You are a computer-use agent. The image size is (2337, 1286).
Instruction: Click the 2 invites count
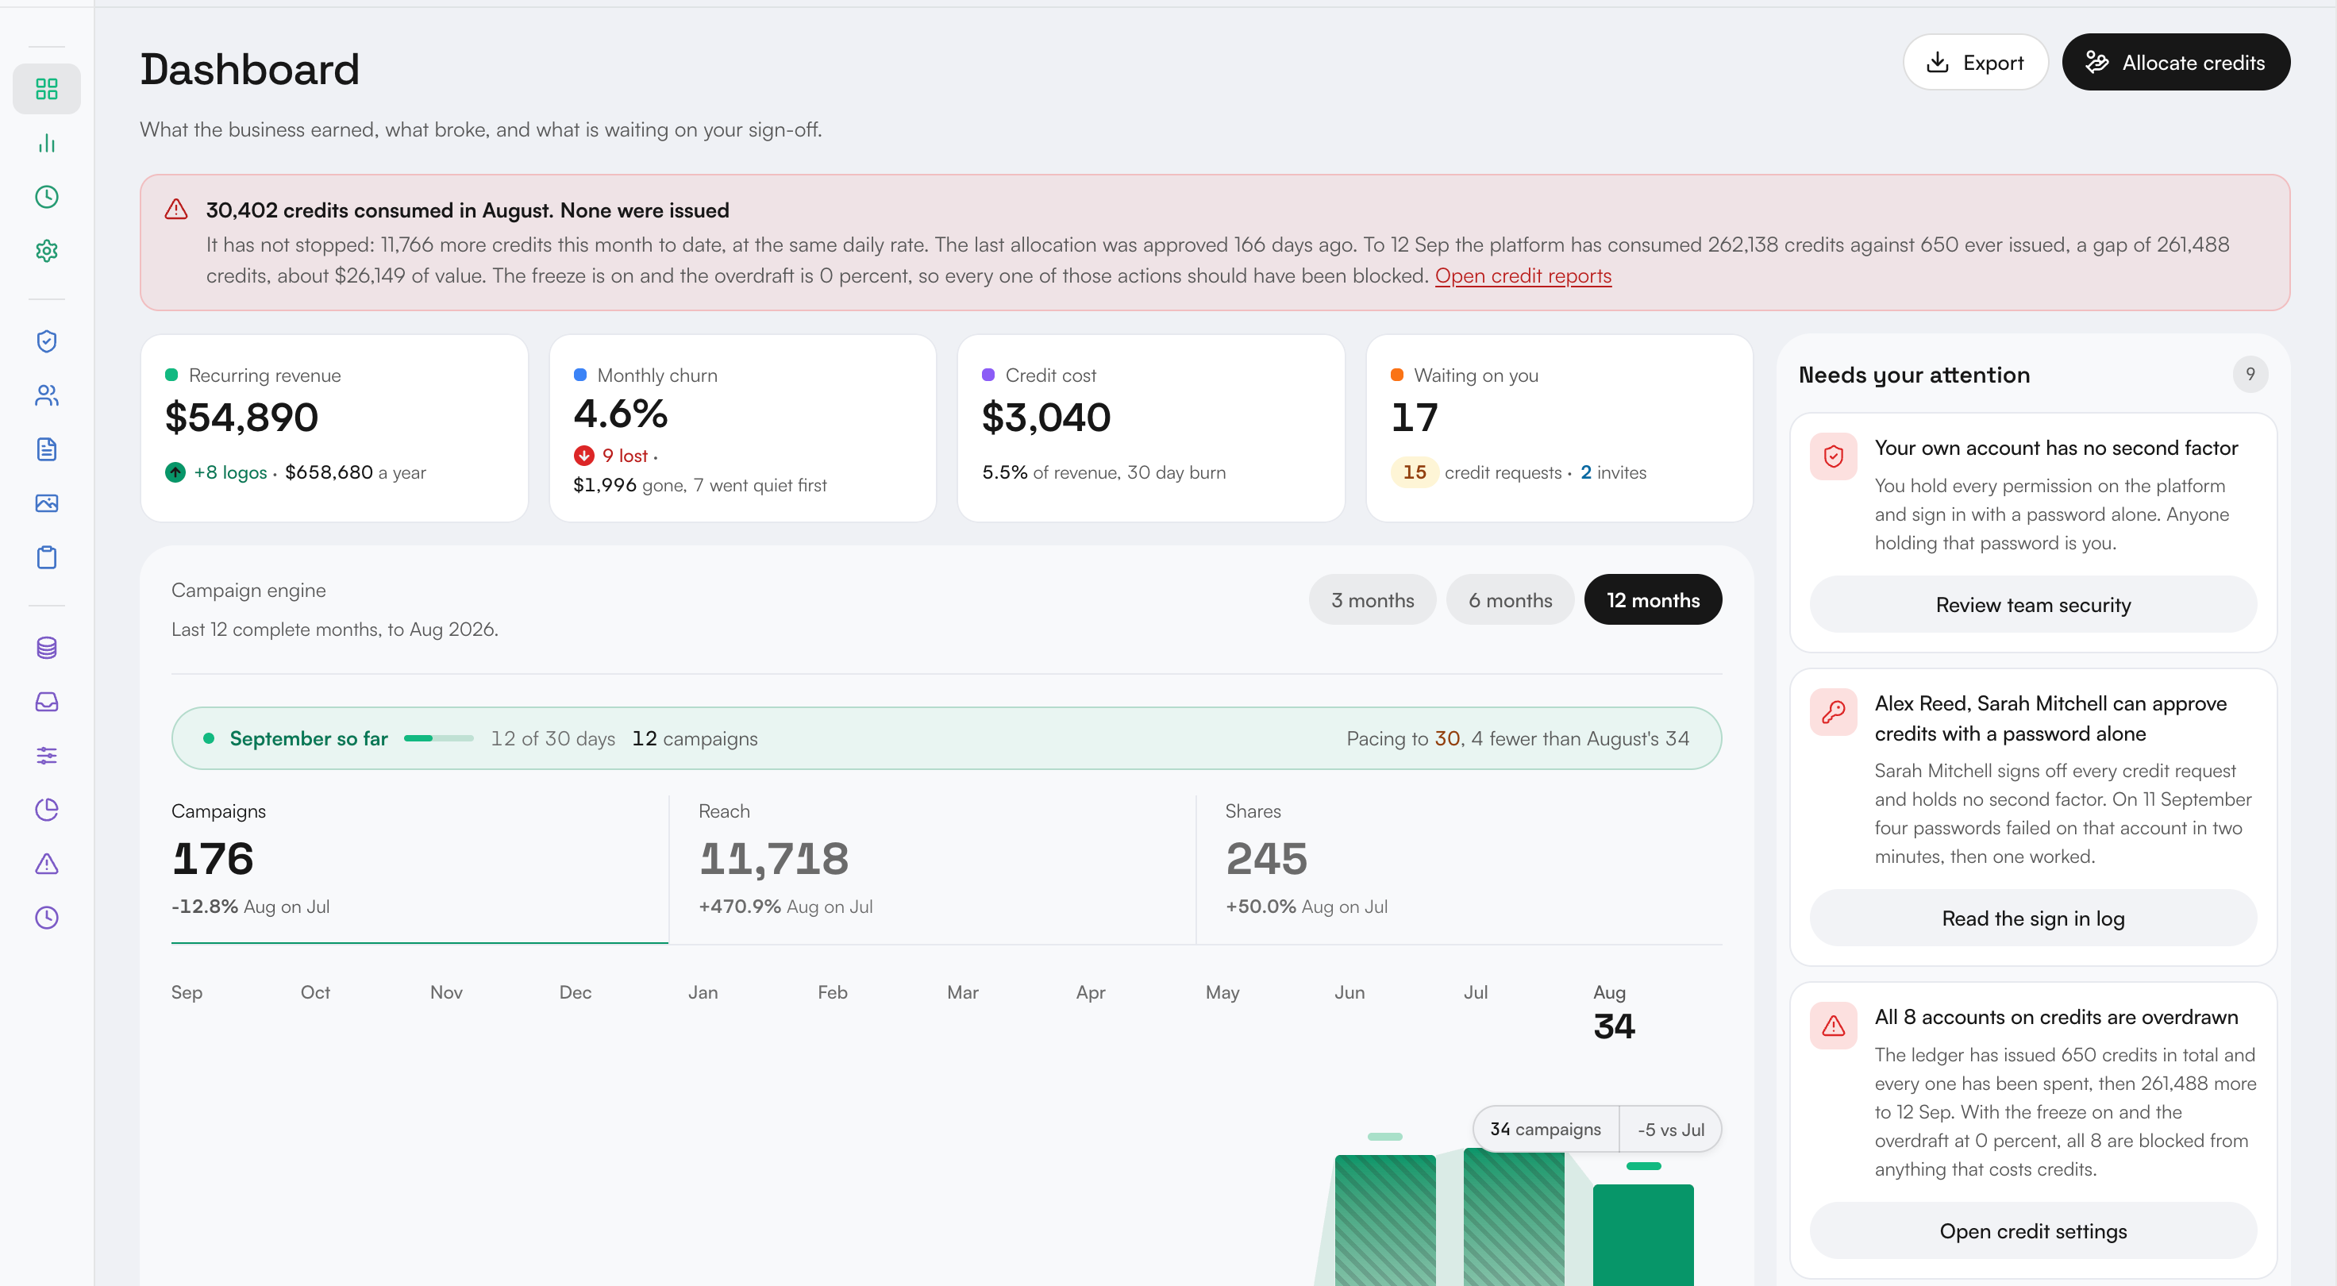1612,472
